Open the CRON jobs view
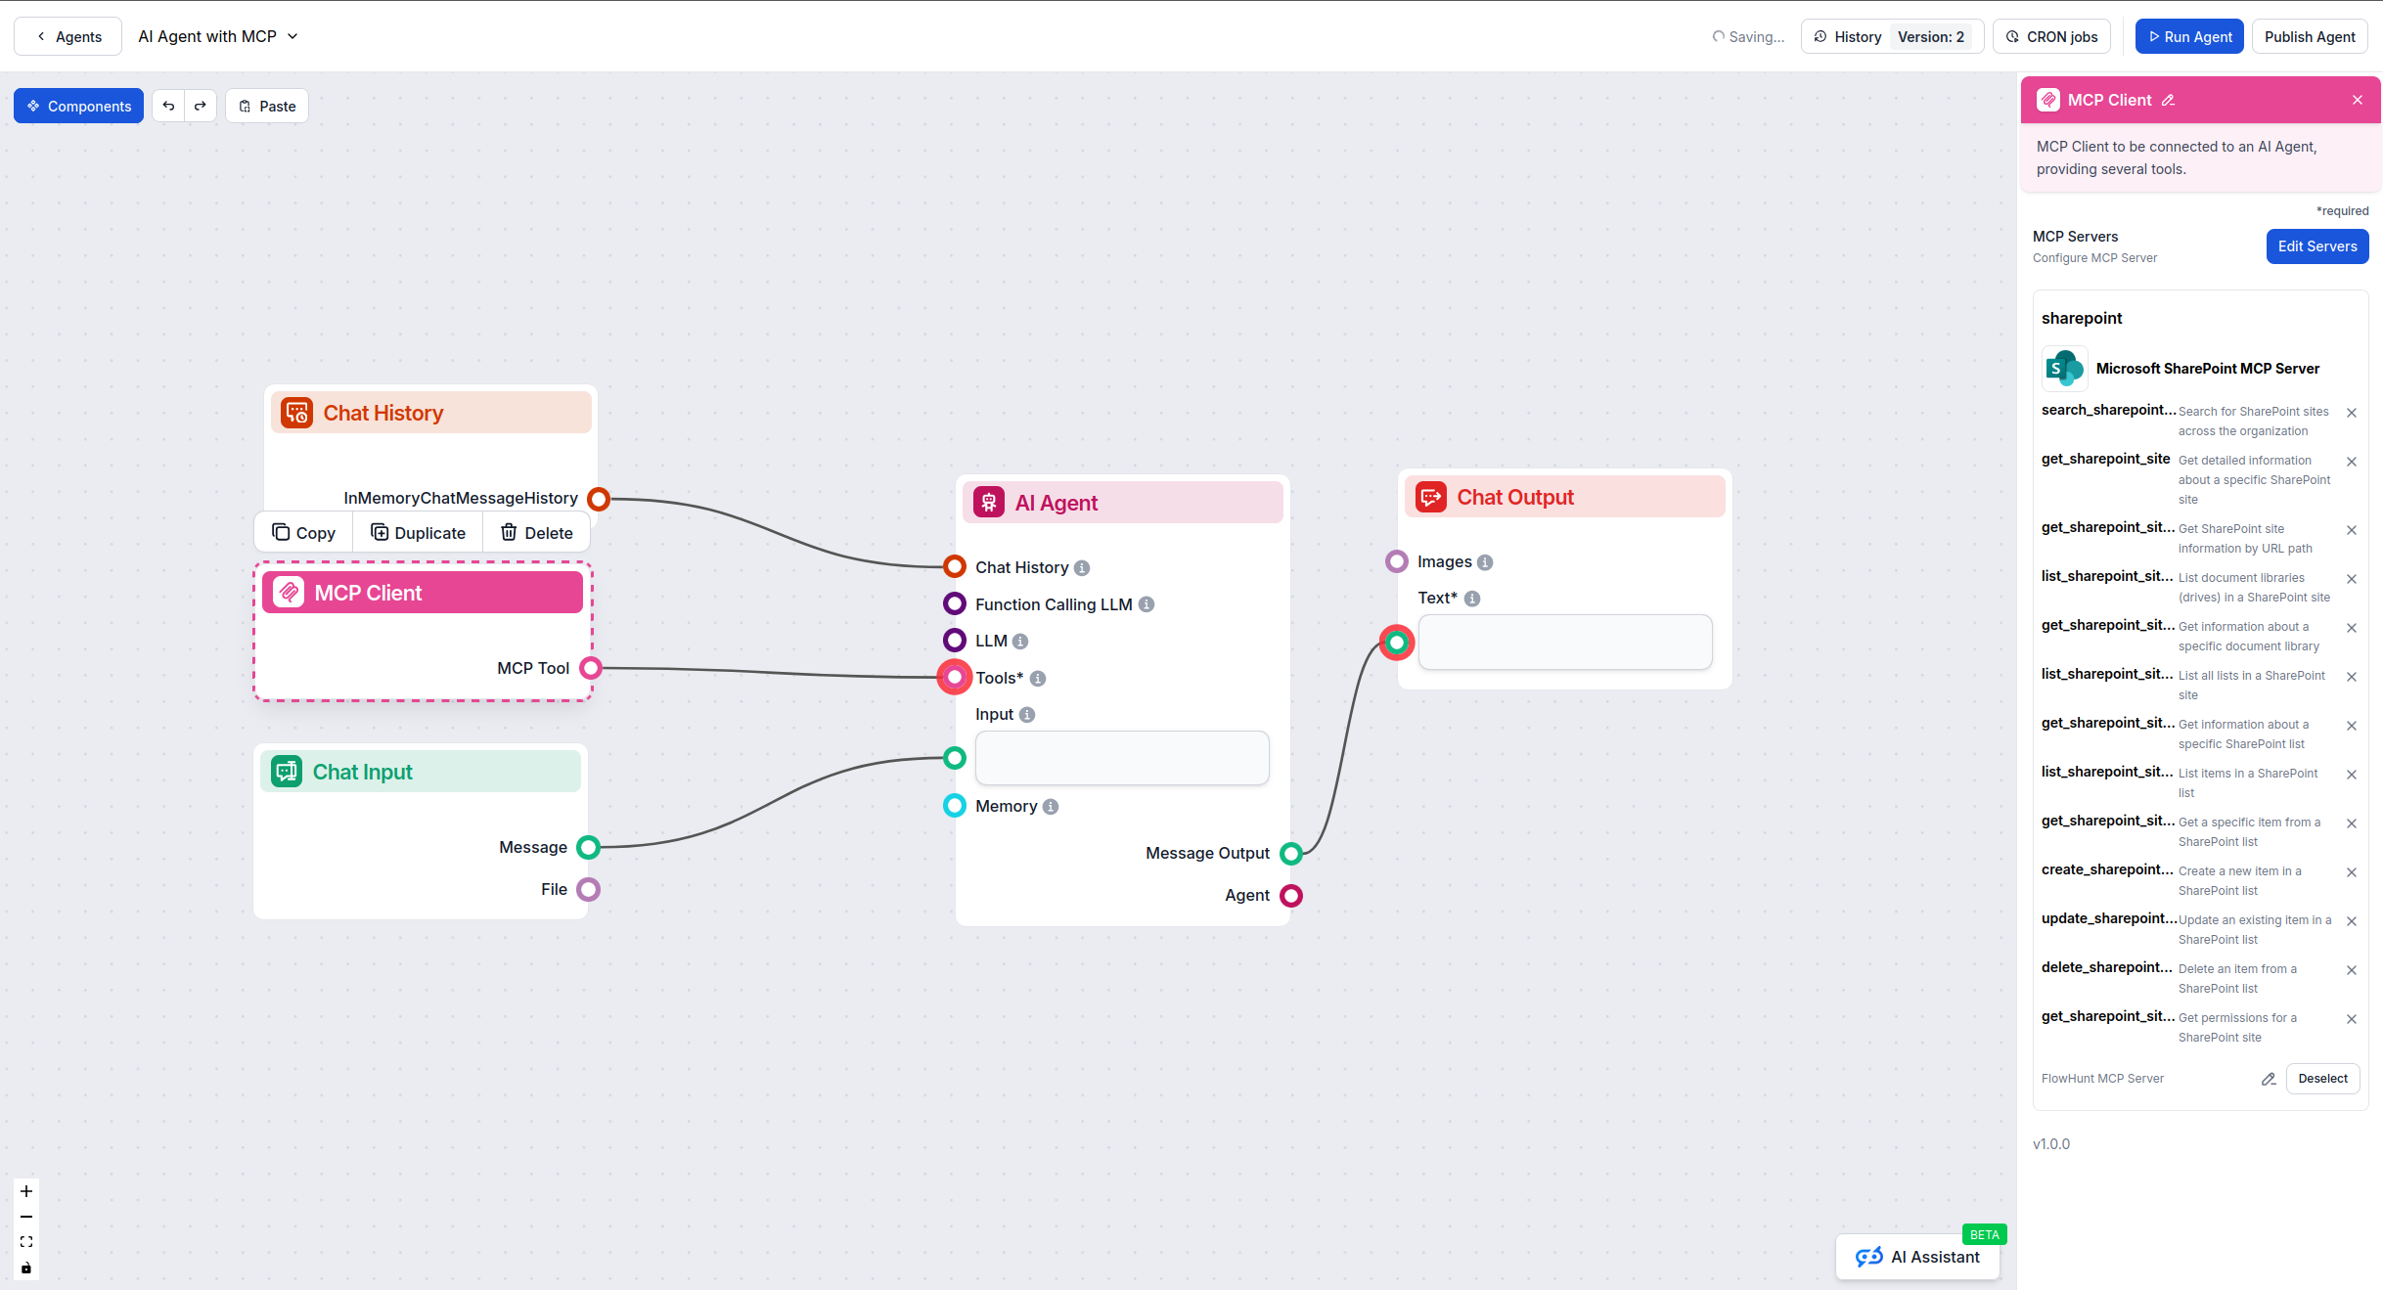Screen dimensions: 2383x1290 point(2051,36)
